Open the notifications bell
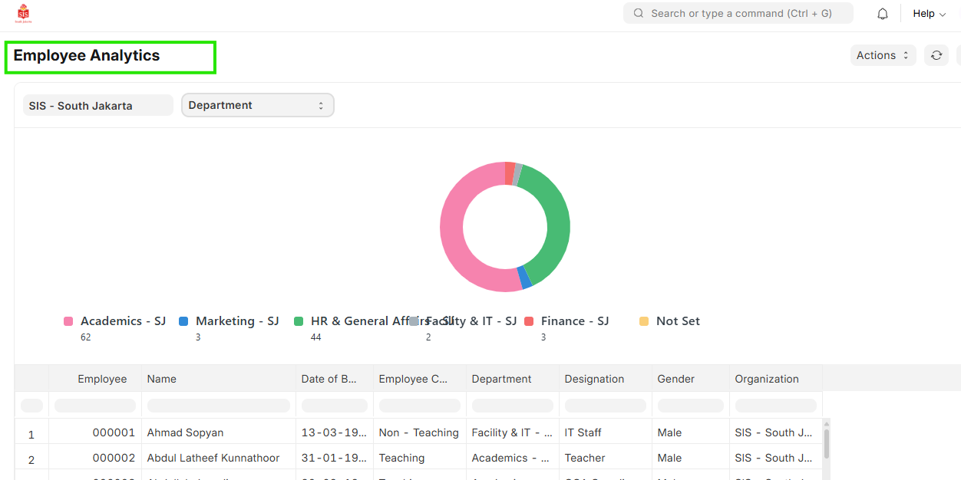 point(883,14)
